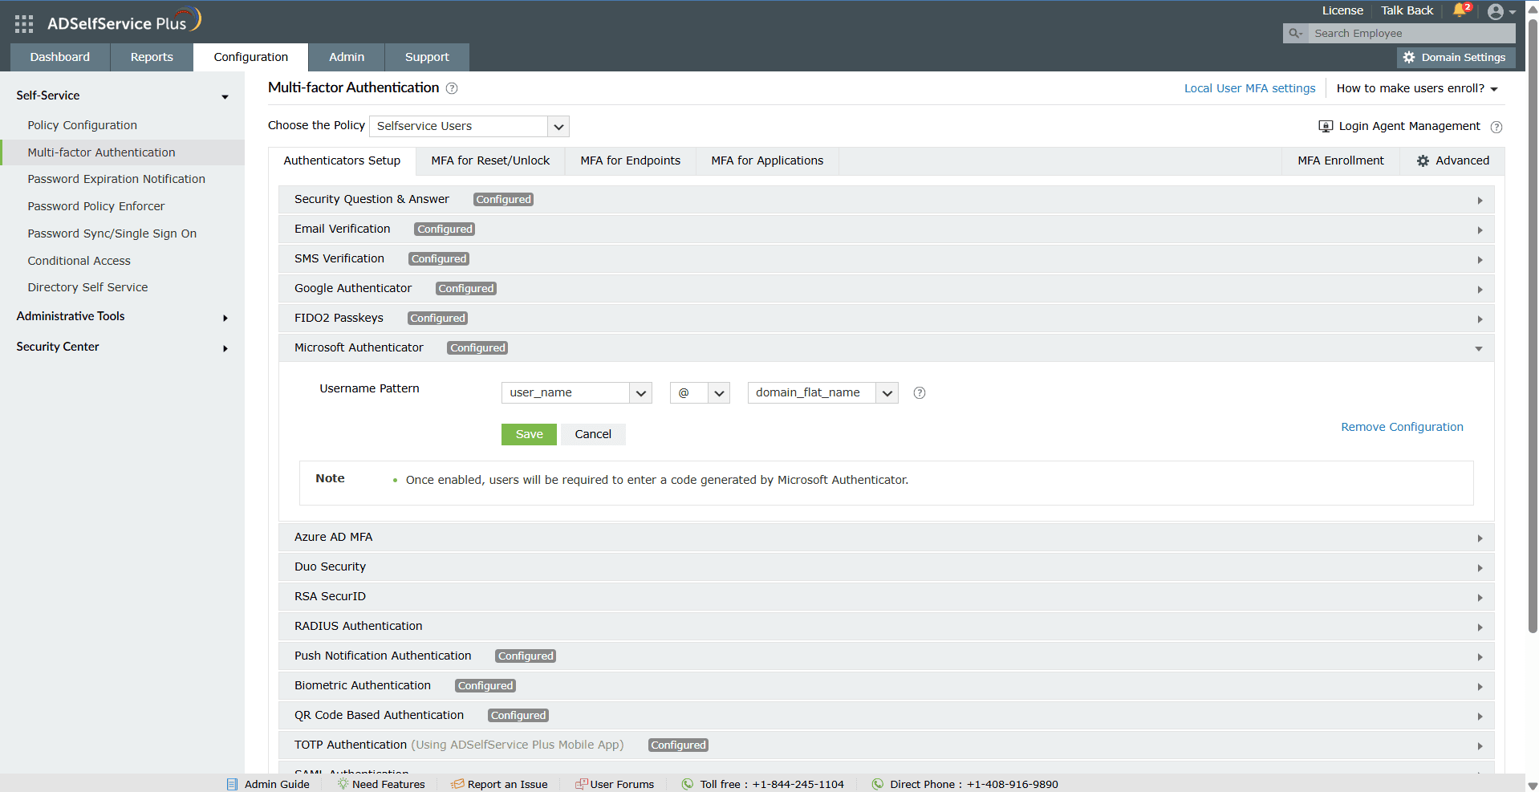The height and width of the screenshot is (792, 1539).
Task: Expand the RADIUS Authentication row
Action: pyautogui.click(x=886, y=627)
